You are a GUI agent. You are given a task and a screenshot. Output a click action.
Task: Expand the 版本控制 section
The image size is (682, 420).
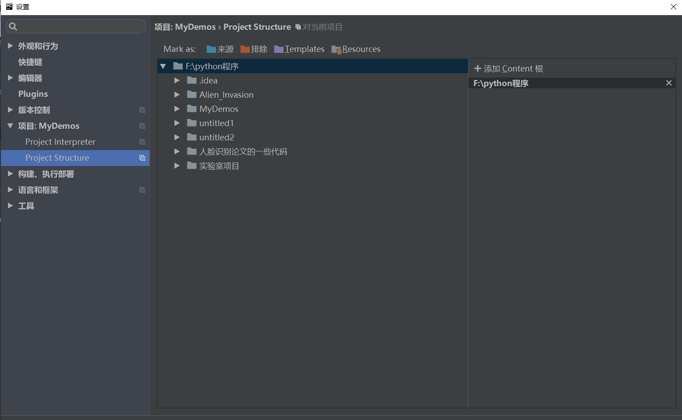[10, 110]
